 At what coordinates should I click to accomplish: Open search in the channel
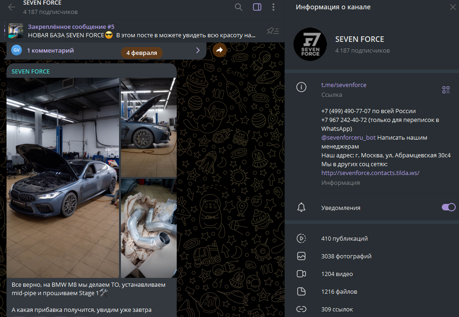click(x=239, y=7)
